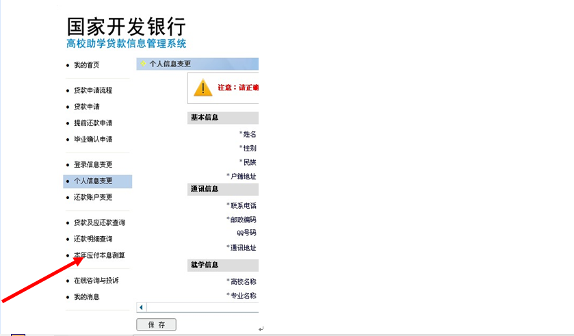Go to 提前还款申请 page
Screen dimensions: 574x336
coord(92,123)
